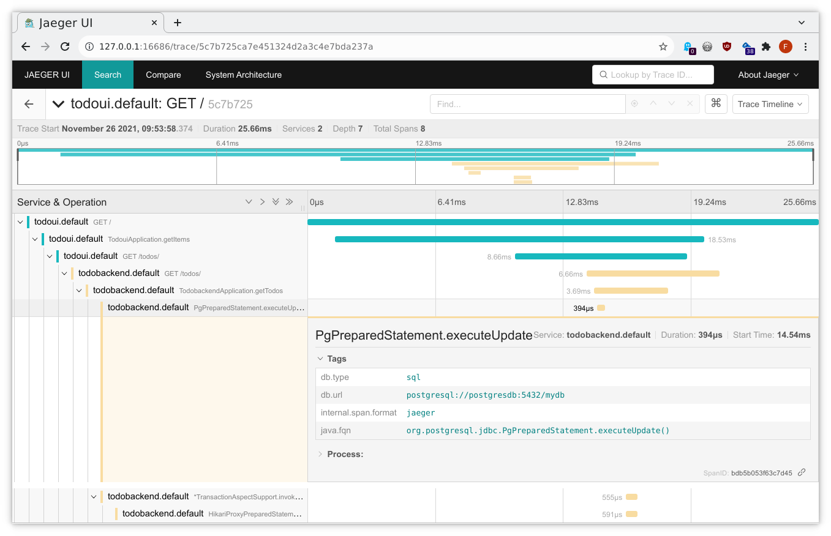Collapse the Tags section

click(x=331, y=359)
